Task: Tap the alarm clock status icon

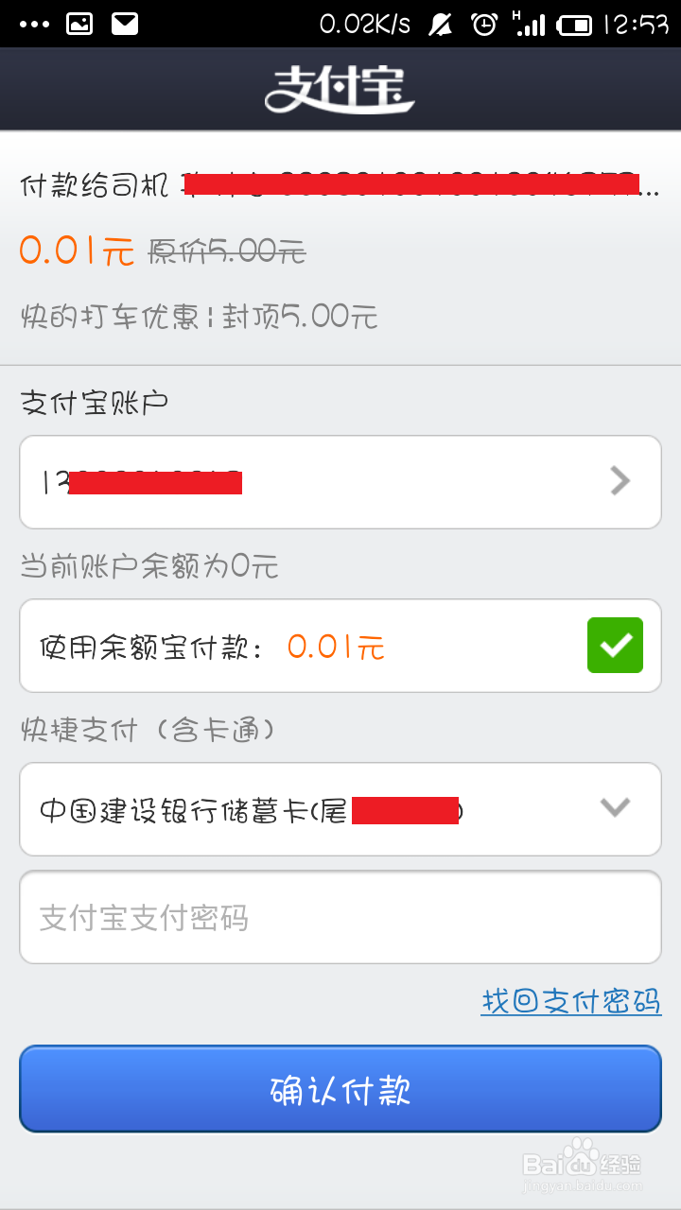Action: pos(485,25)
